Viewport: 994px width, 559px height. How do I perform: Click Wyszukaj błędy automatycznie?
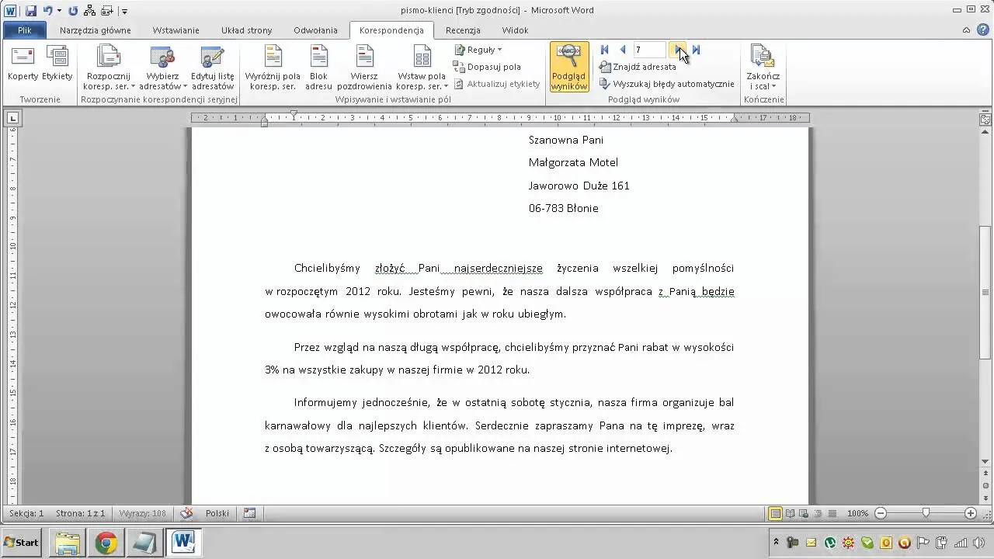[x=666, y=84]
